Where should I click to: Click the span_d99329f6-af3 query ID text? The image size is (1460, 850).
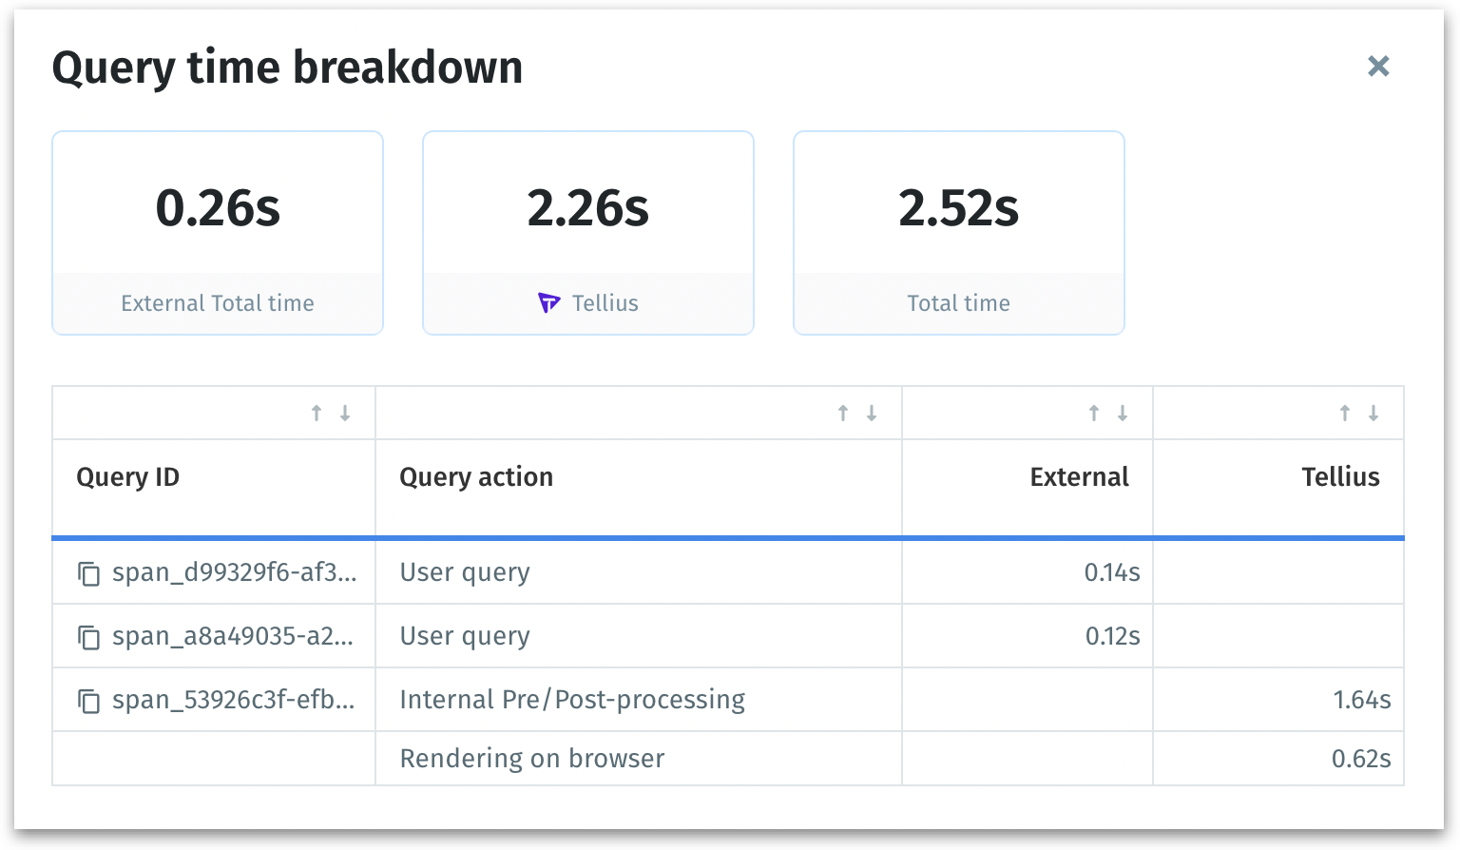click(x=235, y=572)
